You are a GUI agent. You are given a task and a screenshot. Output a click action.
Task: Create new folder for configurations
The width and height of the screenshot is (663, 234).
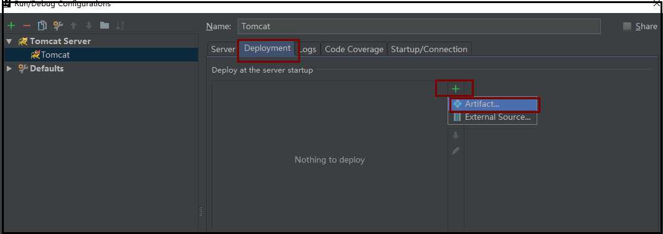(x=105, y=25)
